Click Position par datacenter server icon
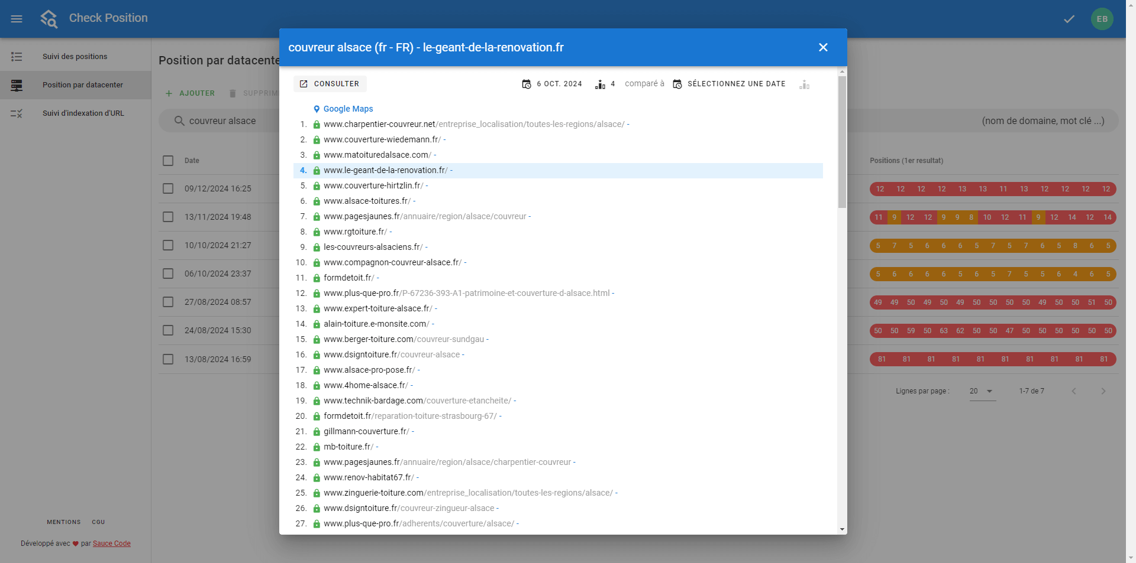 point(17,85)
